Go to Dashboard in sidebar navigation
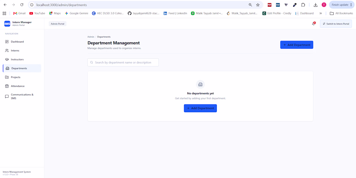 click(22, 42)
